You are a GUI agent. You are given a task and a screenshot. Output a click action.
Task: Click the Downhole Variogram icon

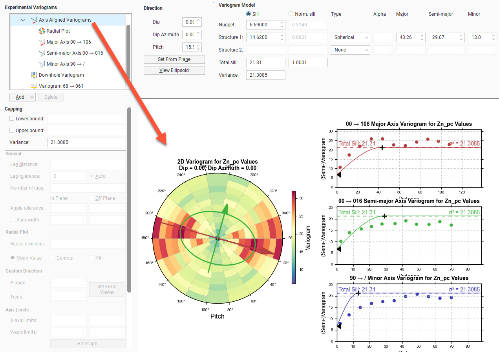pos(34,75)
